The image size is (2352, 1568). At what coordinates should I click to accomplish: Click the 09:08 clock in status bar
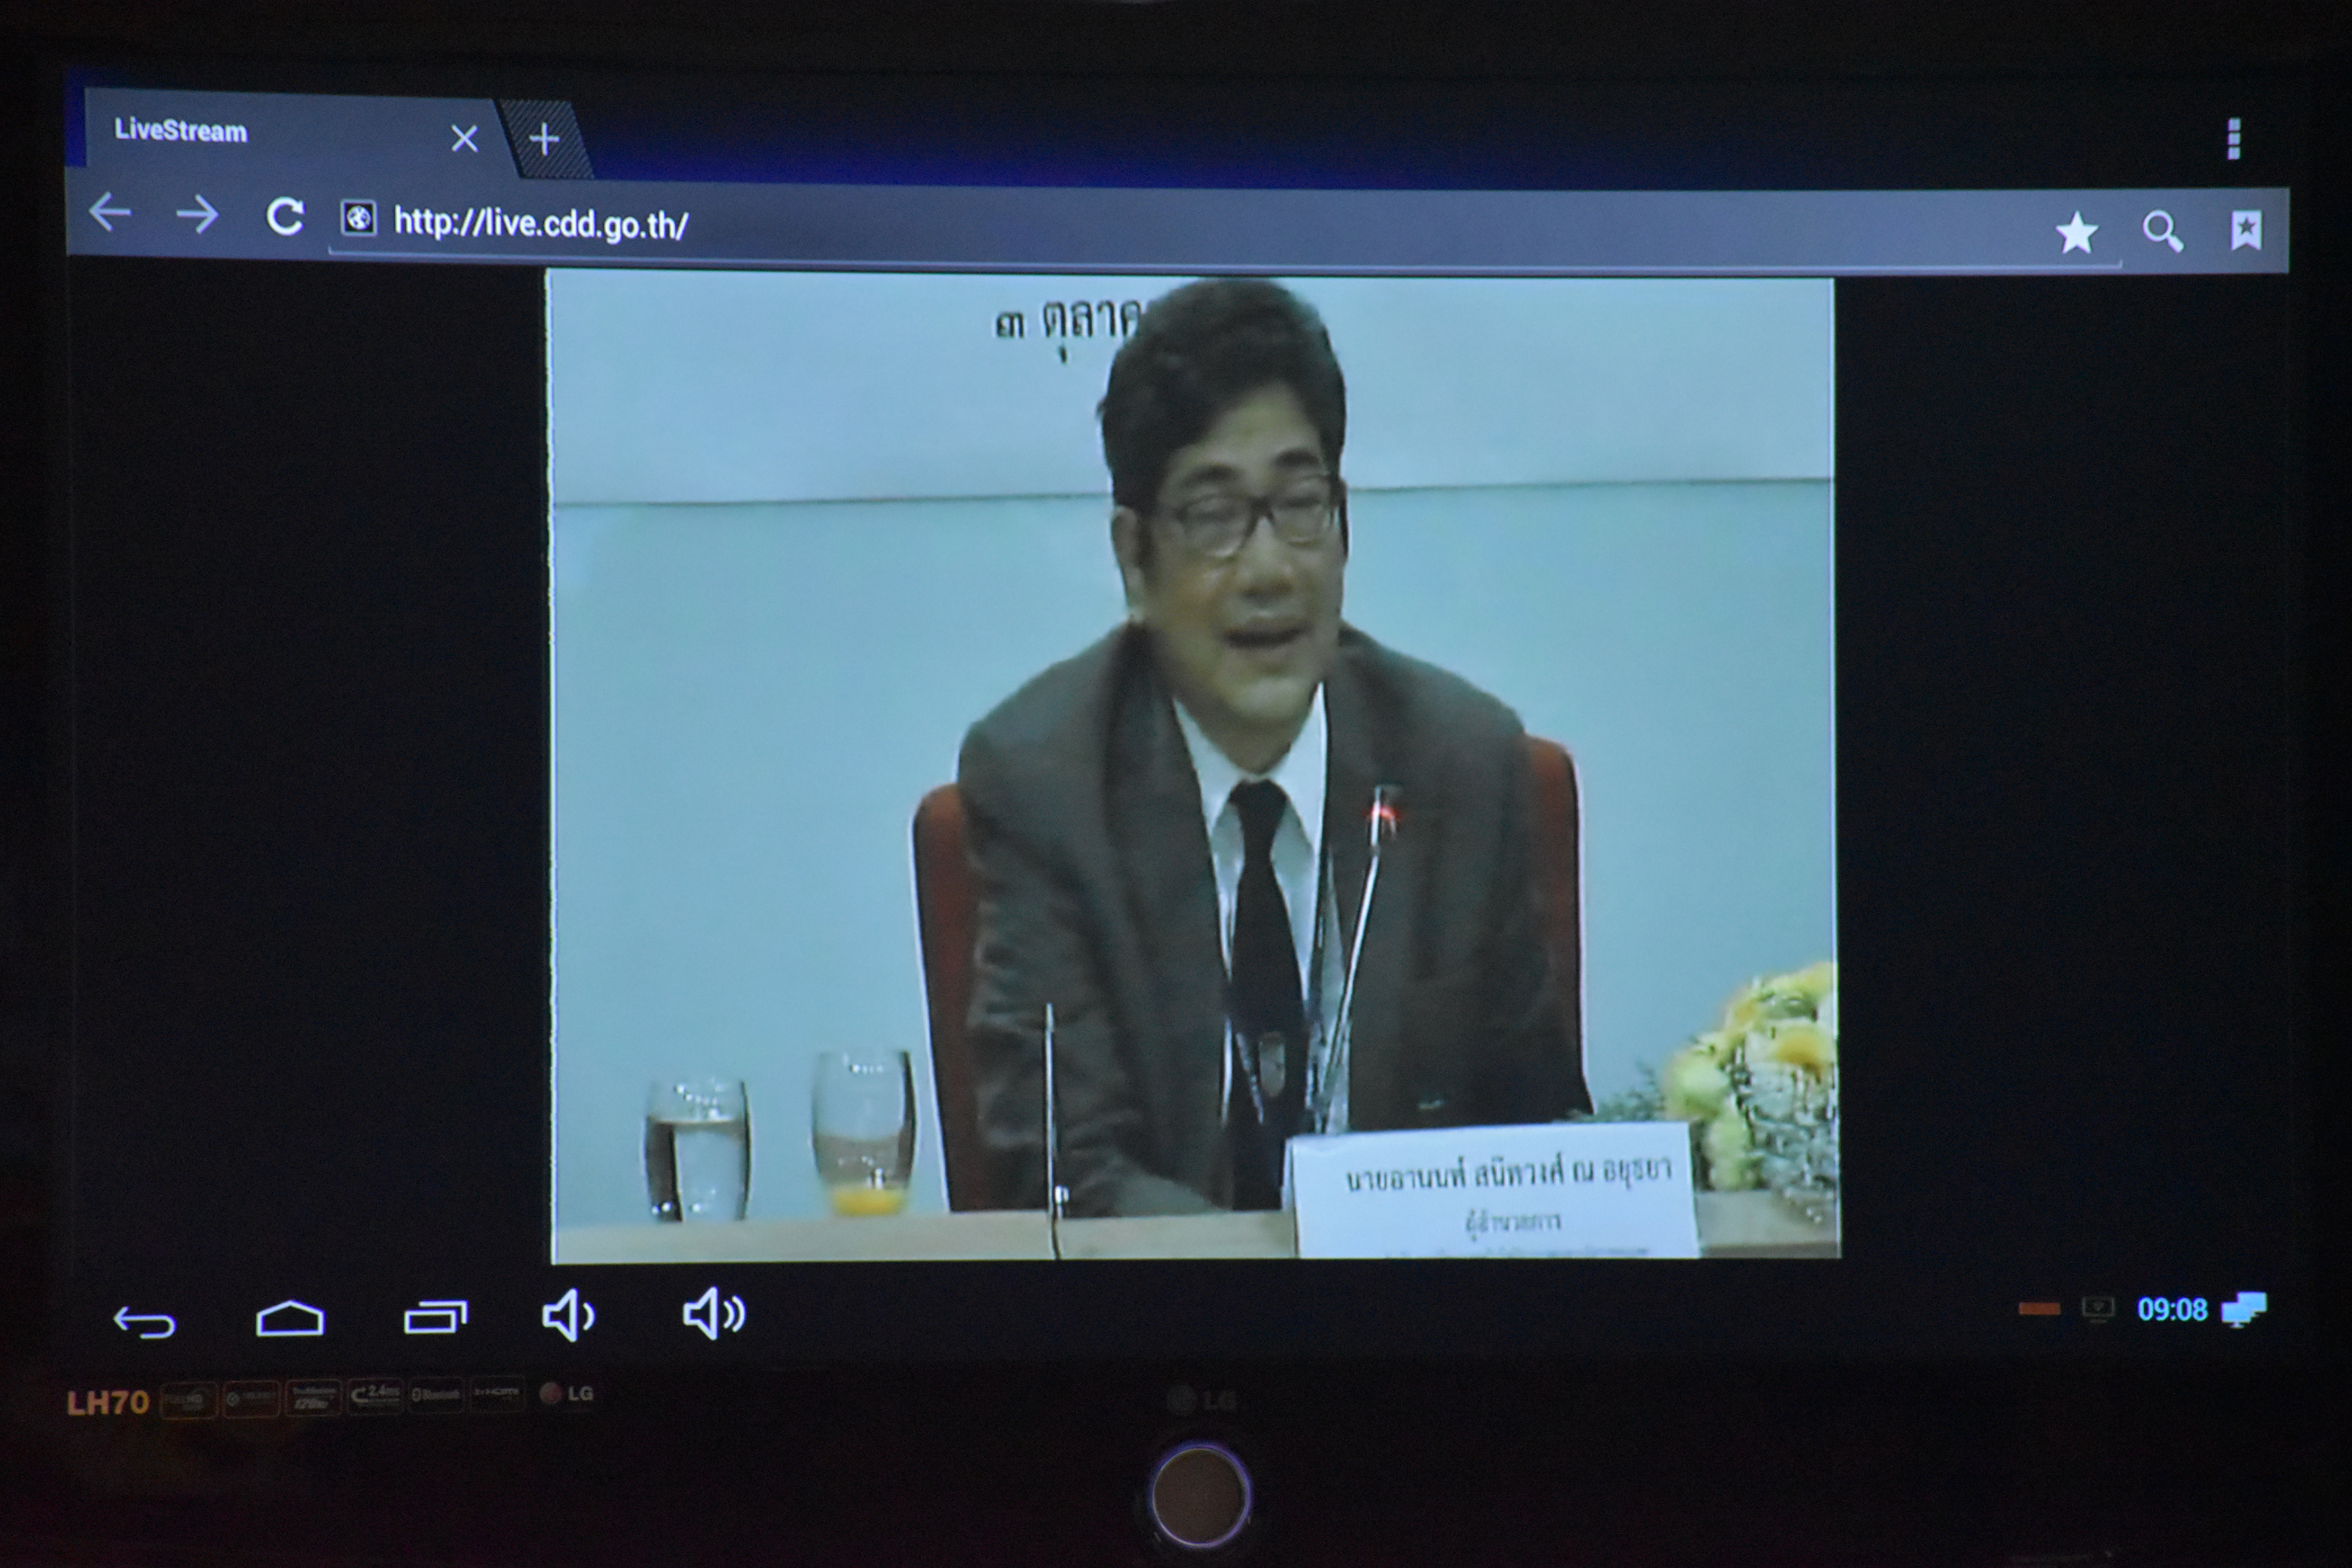click(2172, 1310)
